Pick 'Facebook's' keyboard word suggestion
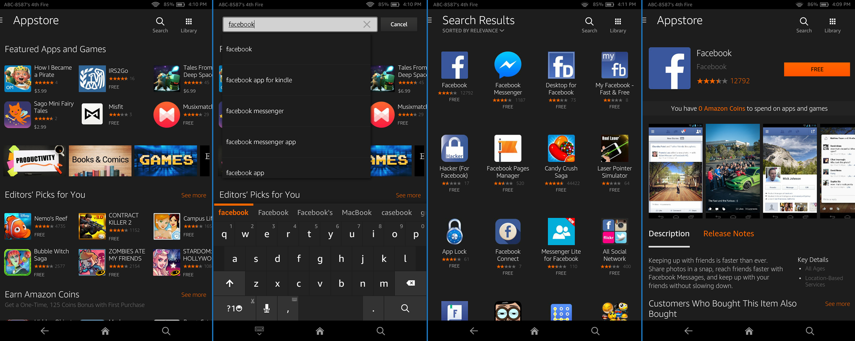This screenshot has width=855, height=341. pyautogui.click(x=315, y=213)
